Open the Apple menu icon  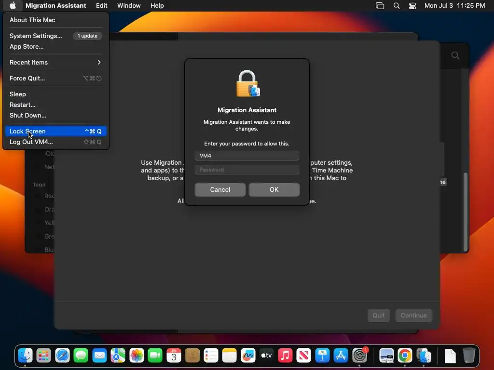(x=13, y=5)
